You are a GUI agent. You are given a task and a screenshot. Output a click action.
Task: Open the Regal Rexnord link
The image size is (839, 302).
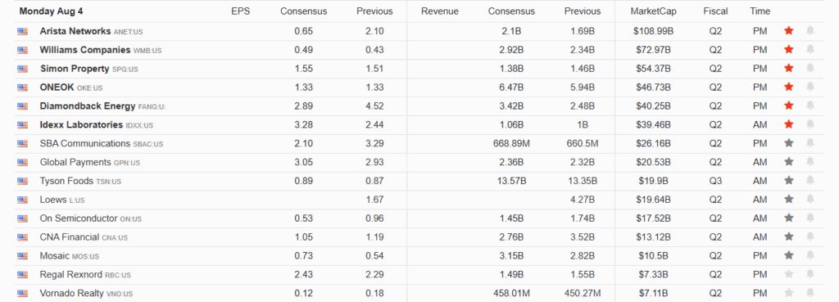71,275
